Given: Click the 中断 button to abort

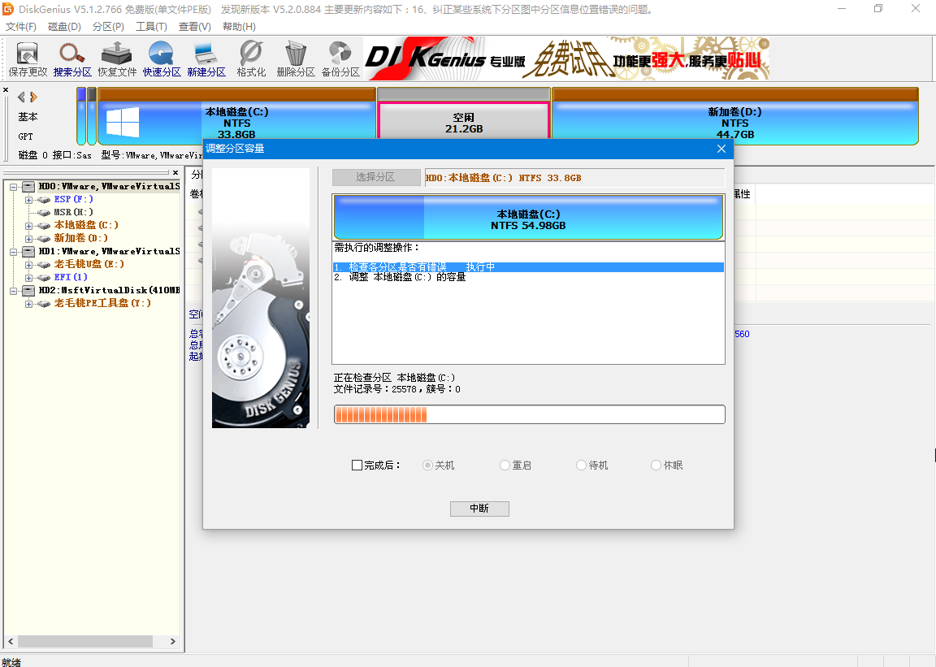Looking at the screenshot, I should click(479, 508).
